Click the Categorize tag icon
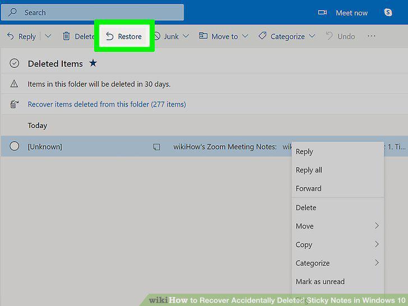Screen dimensions: 408x306 pyautogui.click(x=262, y=36)
